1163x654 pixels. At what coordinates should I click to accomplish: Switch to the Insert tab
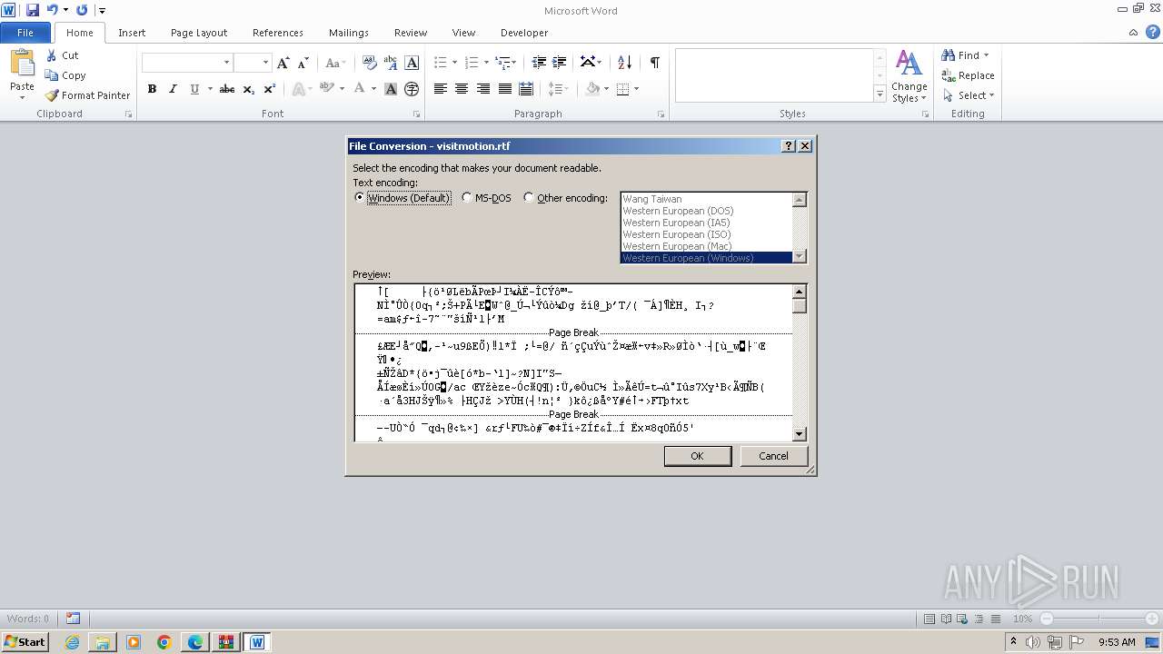pyautogui.click(x=132, y=33)
